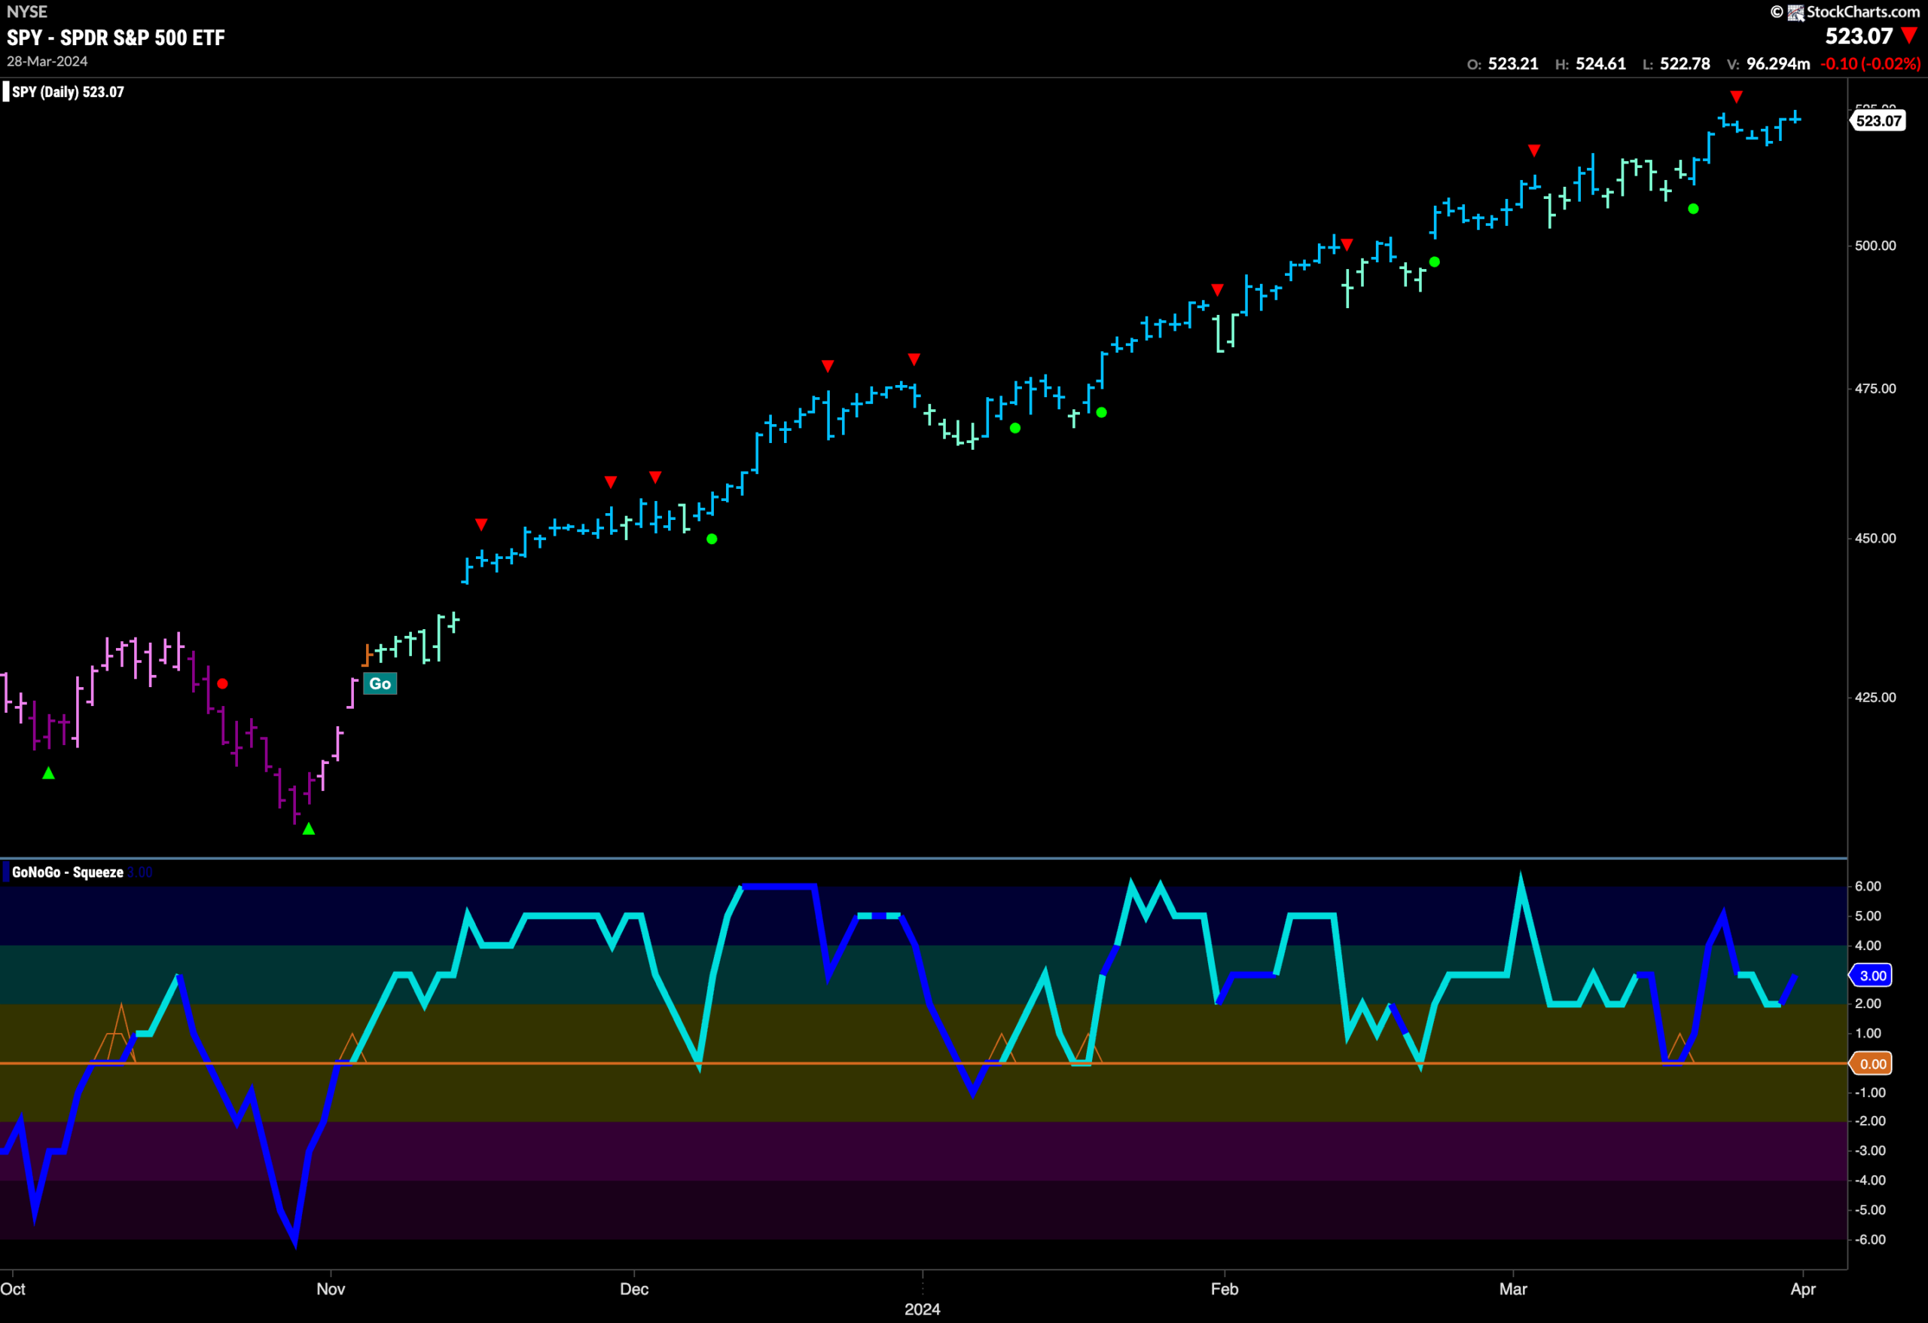
Task: Click the green up triangle in early October
Action: [49, 773]
